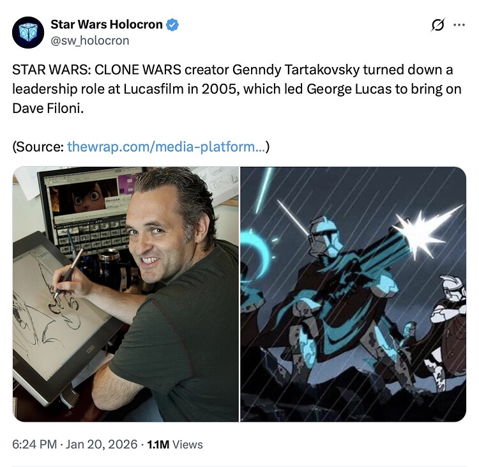479x467 pixels.
Task: Click the "(Source:" label text
Action: 38,147
